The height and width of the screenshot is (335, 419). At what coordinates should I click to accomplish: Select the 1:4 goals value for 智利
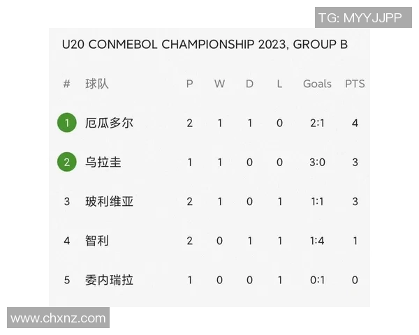317,241
